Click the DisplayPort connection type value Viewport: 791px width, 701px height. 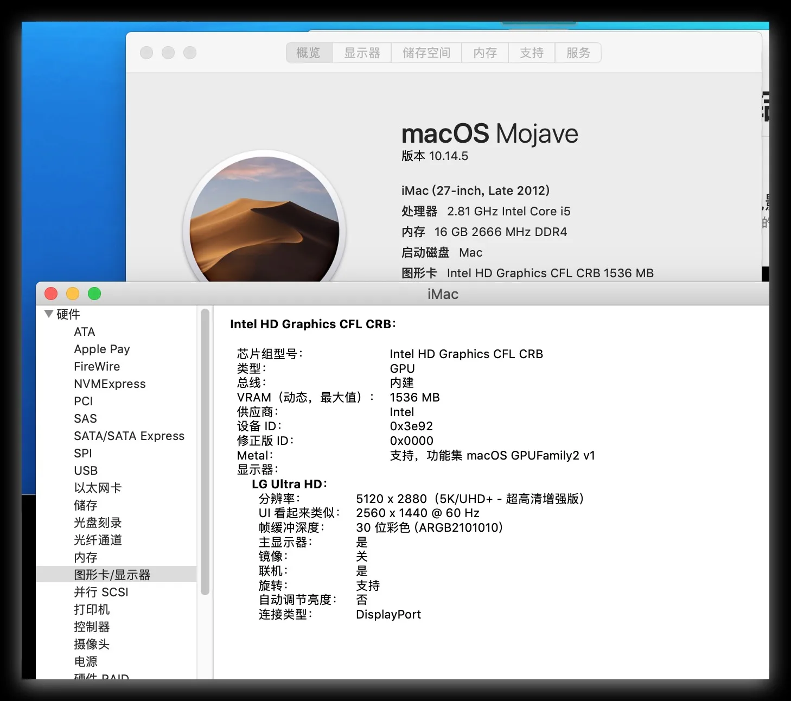point(388,614)
